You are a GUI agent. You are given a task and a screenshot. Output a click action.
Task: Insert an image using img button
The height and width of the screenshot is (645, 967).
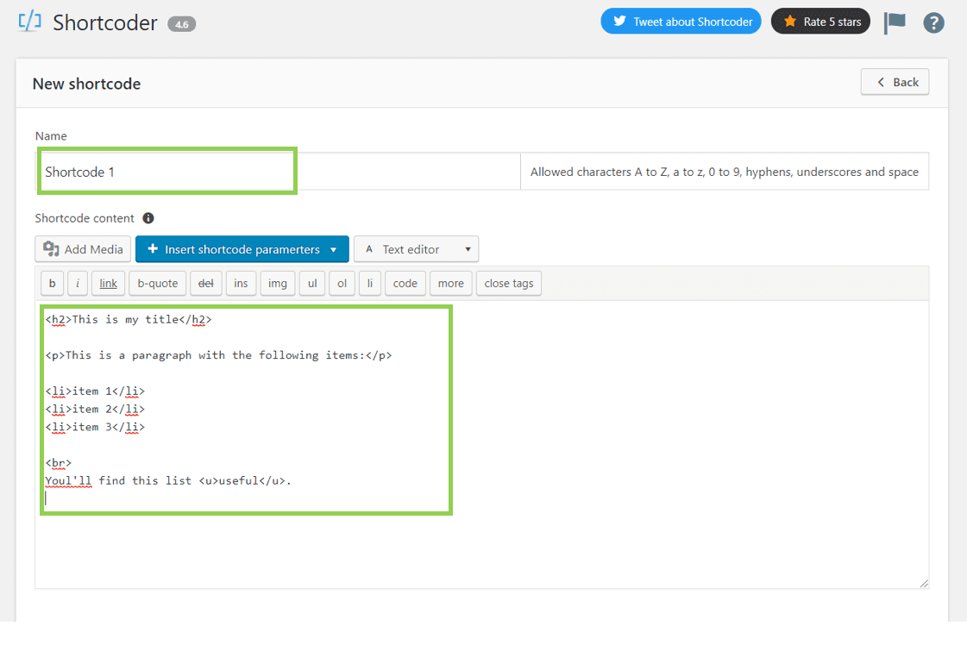click(277, 283)
